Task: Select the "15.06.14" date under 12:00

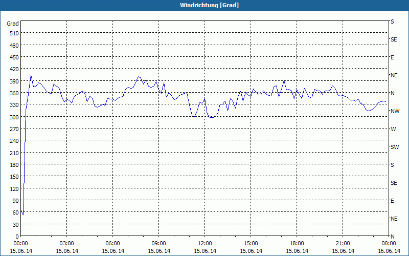Action: coord(205,251)
